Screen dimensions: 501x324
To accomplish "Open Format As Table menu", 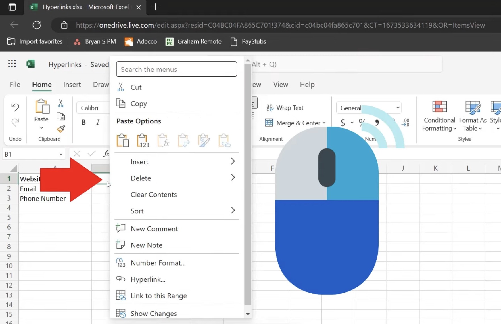I will 473,116.
